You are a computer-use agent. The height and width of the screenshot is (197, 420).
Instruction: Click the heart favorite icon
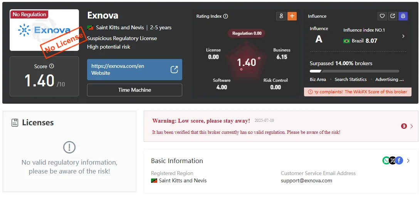point(382,16)
